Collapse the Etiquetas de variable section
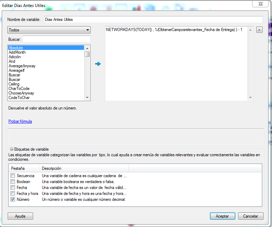The height and width of the screenshot is (227, 272). (x=12, y=149)
